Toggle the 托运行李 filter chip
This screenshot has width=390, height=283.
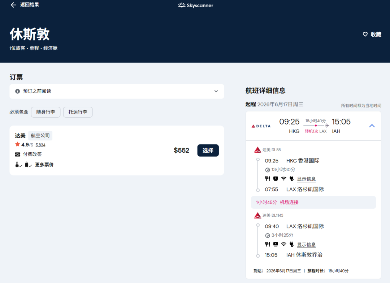[78, 112]
